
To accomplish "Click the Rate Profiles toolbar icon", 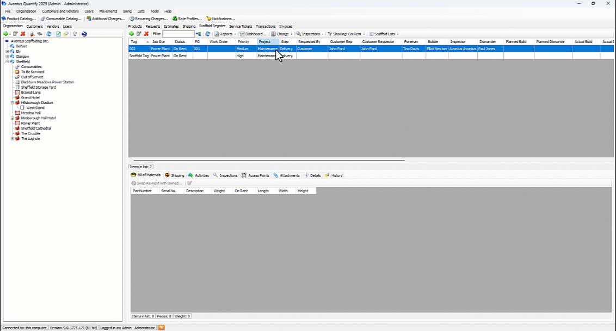I will pos(175,19).
